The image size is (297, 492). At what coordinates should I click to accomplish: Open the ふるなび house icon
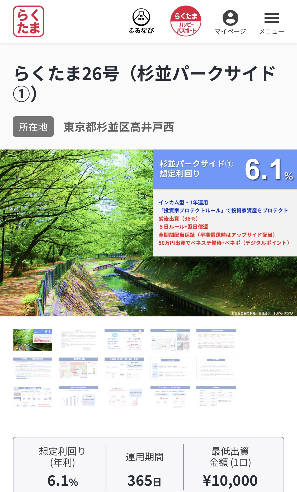(x=141, y=21)
